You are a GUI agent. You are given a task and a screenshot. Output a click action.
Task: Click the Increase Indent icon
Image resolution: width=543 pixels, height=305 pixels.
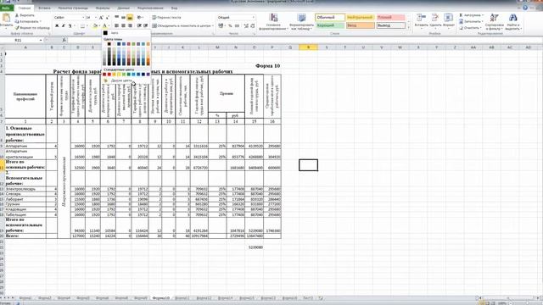pyautogui.click(x=145, y=25)
